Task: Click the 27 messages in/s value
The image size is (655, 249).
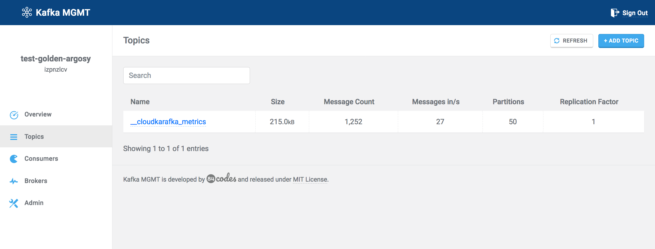Action: click(x=440, y=122)
